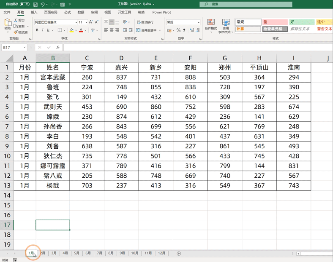Click the Top Align icon
The width and height of the screenshot is (333, 262).
[x=106, y=22]
